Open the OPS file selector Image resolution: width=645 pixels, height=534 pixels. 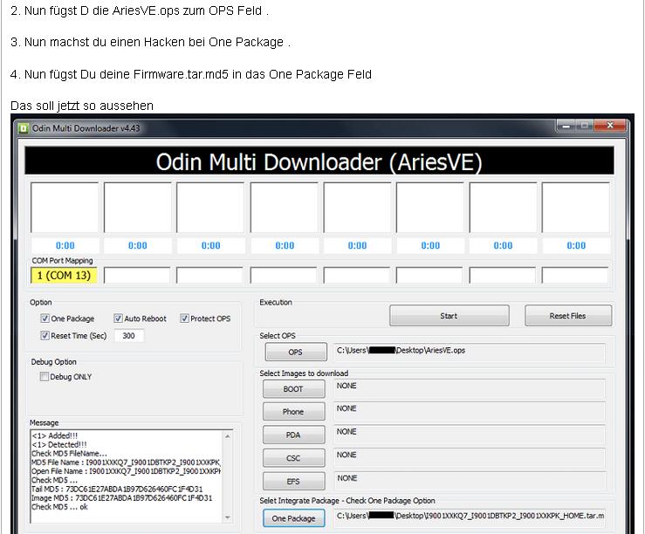tap(295, 353)
